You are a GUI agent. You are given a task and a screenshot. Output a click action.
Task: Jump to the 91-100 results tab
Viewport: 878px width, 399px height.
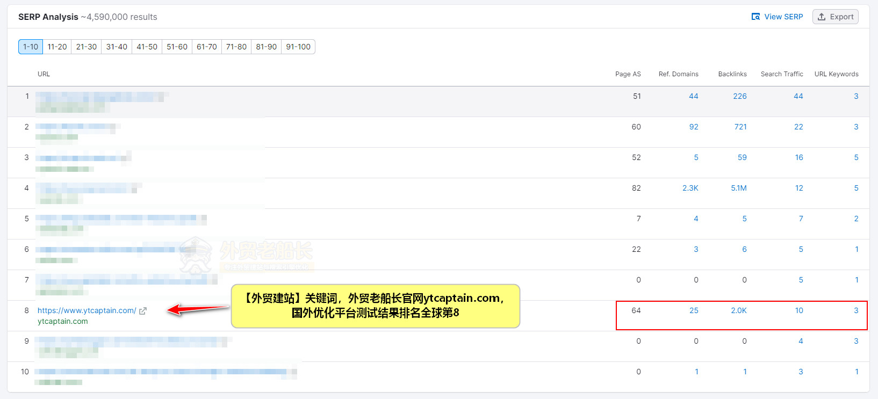coord(298,47)
